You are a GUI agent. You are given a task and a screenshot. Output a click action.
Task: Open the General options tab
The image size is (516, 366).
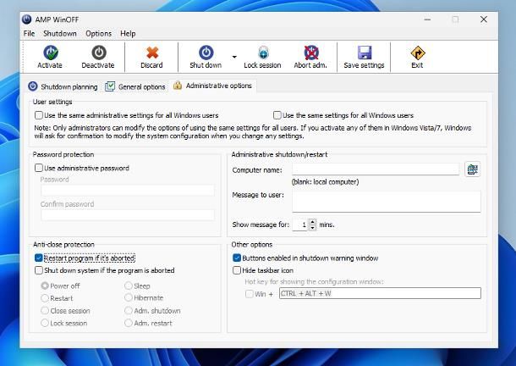(x=135, y=86)
